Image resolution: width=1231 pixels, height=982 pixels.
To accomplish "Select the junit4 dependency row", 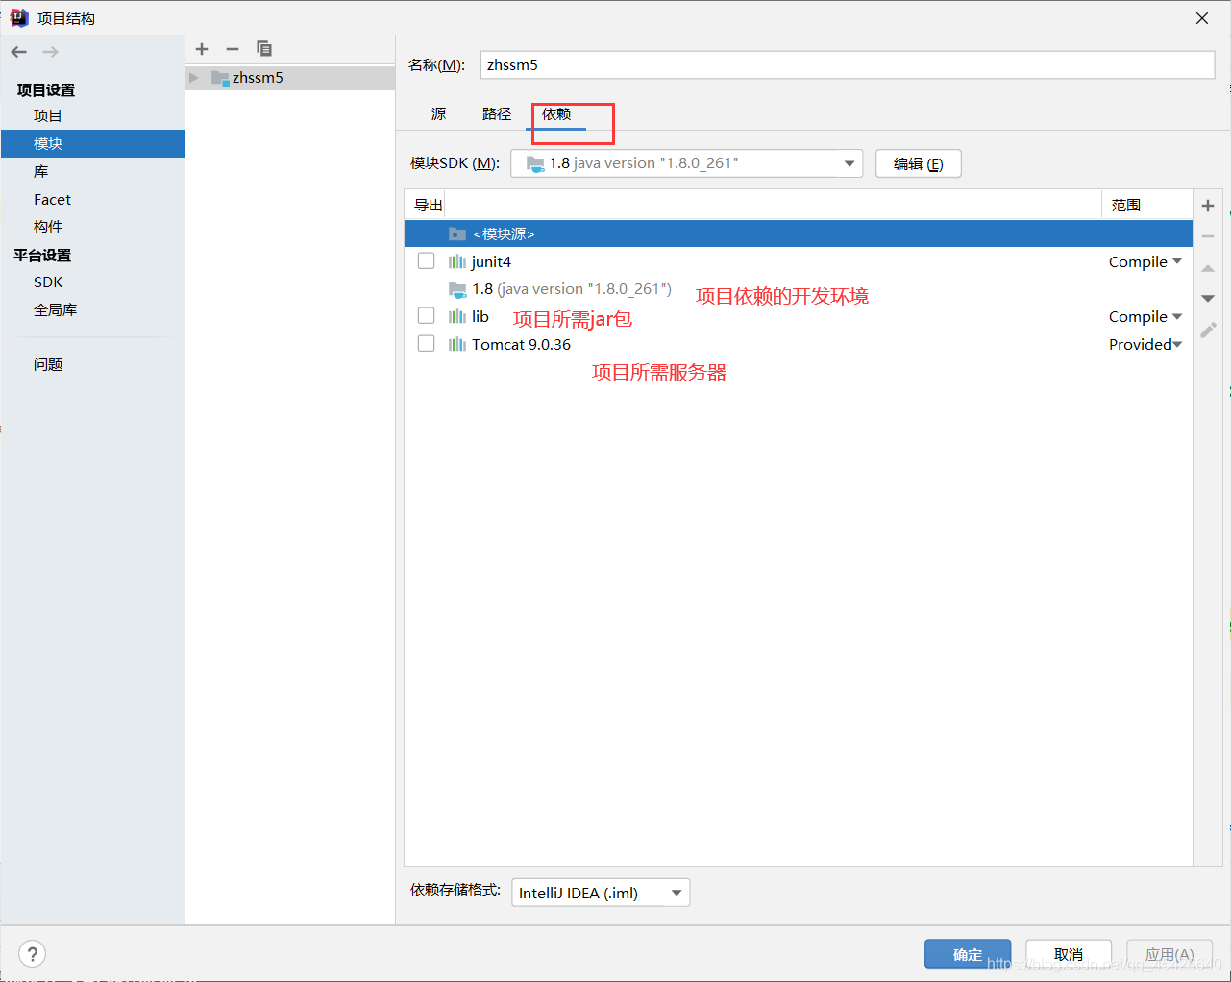I will [799, 261].
